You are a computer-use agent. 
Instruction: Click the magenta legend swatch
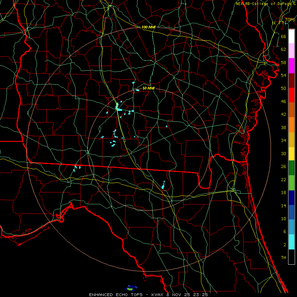(x=291, y=66)
